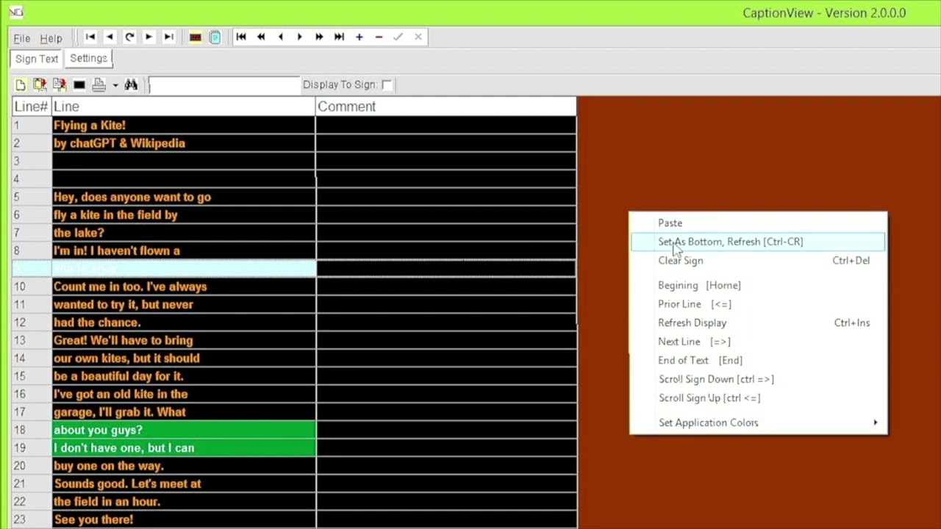Expand the Set Application Colors submenu arrow
This screenshot has width=941, height=529.
(875, 422)
